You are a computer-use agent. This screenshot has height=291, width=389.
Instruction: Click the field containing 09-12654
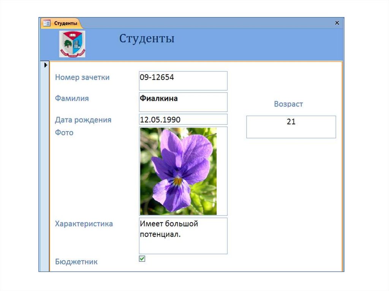(x=183, y=80)
